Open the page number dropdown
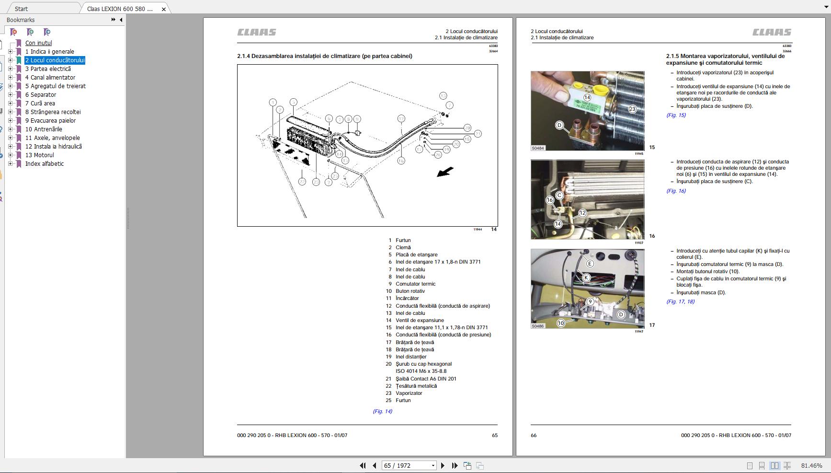831x473 pixels. tap(433, 465)
